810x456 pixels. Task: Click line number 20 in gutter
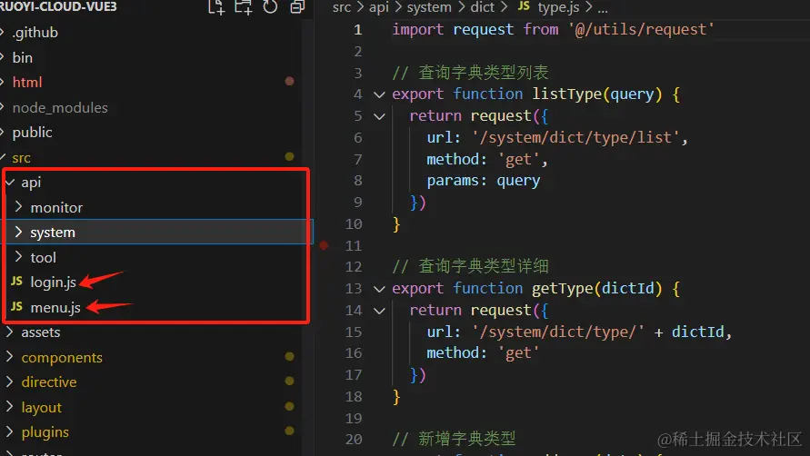click(x=354, y=439)
